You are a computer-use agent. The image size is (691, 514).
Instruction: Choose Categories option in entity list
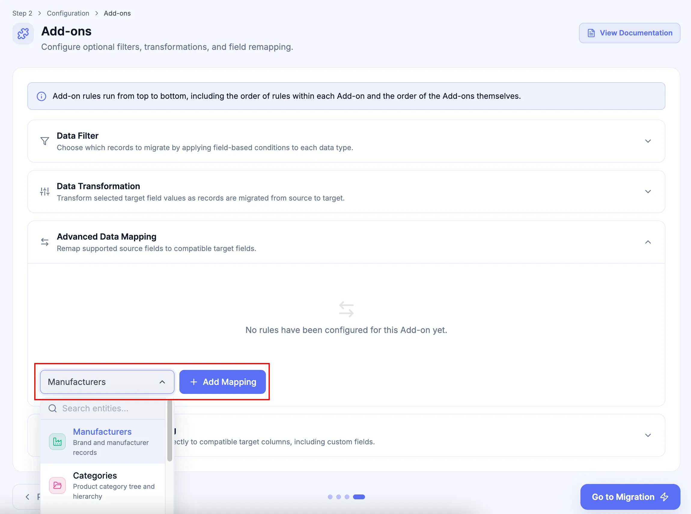(x=103, y=486)
